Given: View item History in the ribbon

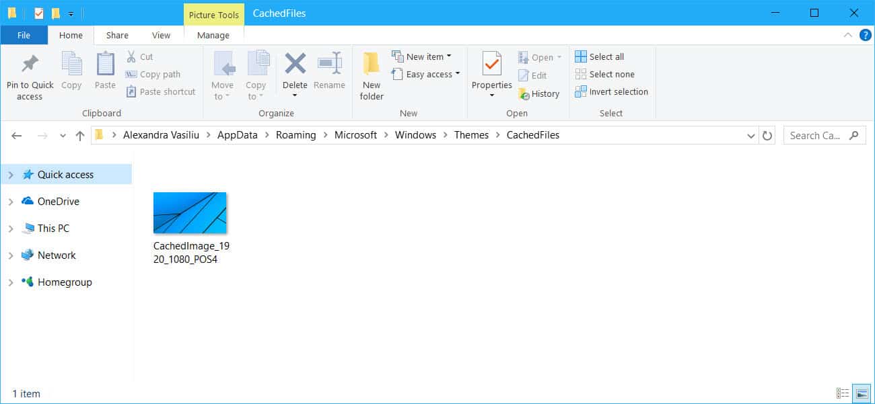Looking at the screenshot, I should point(540,93).
